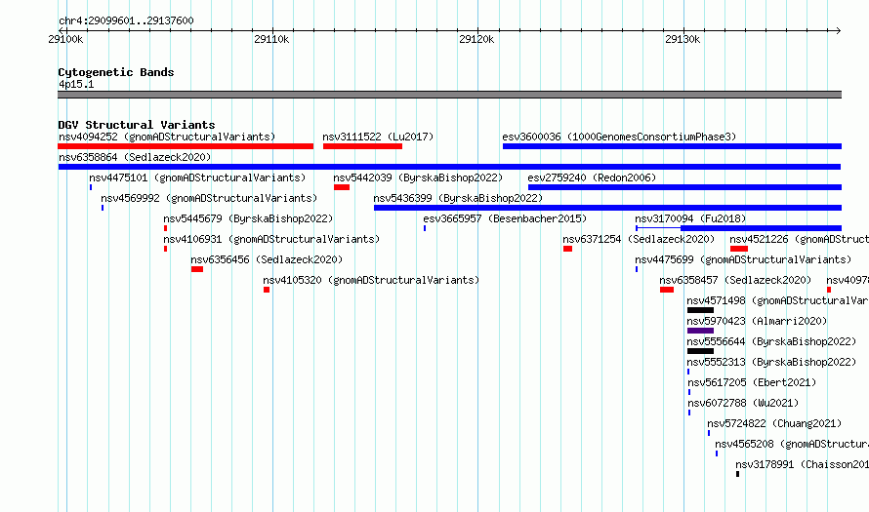Image resolution: width=869 pixels, height=512 pixels.
Task: Open nsv3111522 (Lu2017) variant label
Action: (378, 137)
